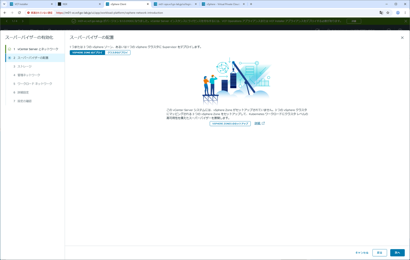Close the Supervisor wizard with the X icon

tap(402, 38)
